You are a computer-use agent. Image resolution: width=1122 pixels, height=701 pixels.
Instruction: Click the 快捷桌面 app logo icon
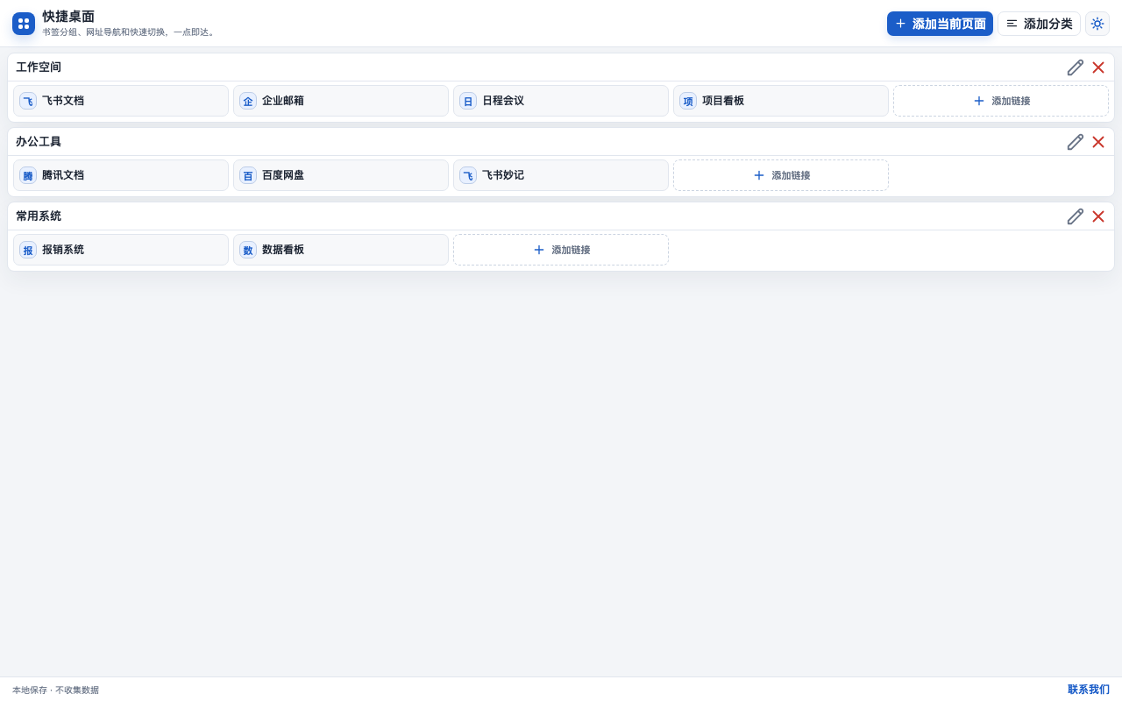24,24
